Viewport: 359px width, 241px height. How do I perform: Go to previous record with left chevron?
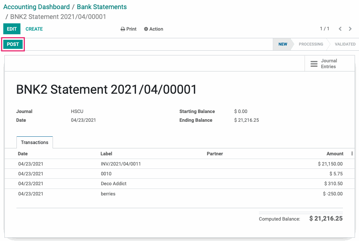click(x=340, y=29)
